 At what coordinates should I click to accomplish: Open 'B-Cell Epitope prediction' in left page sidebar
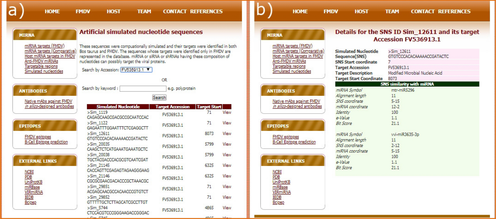[x=46, y=142]
